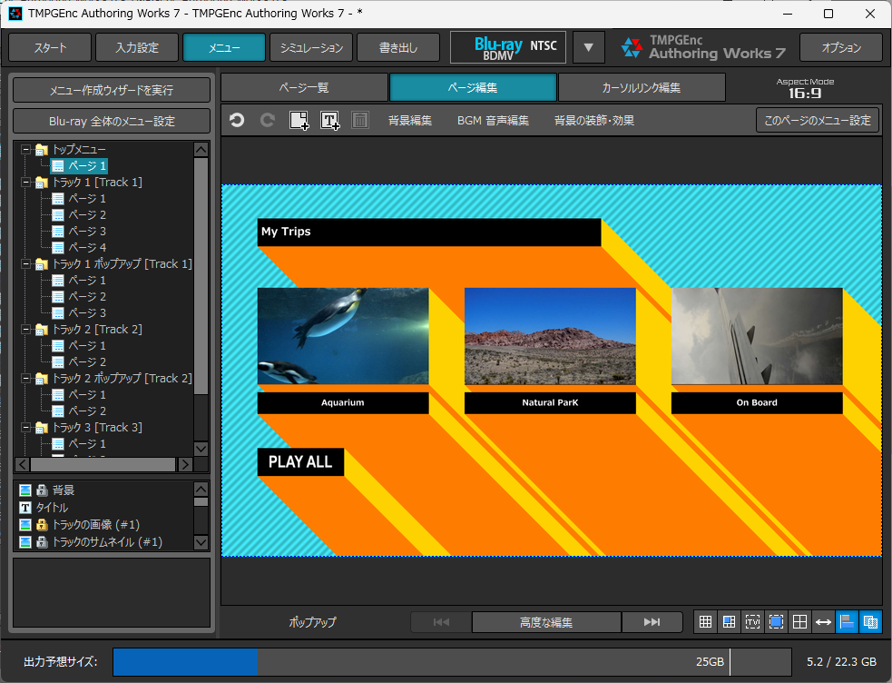Run the メニュー作成ウィザードを実行 button
Viewport: 892px width, 683px height.
click(112, 90)
